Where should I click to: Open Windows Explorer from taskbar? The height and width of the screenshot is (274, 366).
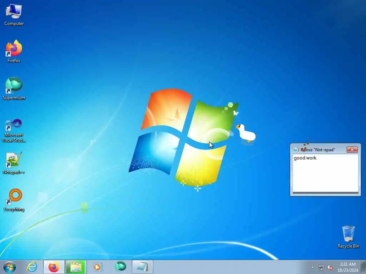click(76, 267)
